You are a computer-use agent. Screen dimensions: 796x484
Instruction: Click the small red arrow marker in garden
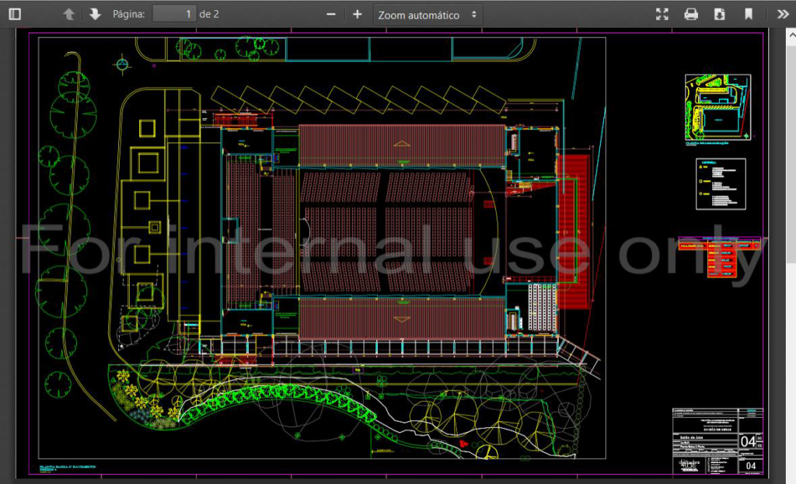(x=465, y=444)
